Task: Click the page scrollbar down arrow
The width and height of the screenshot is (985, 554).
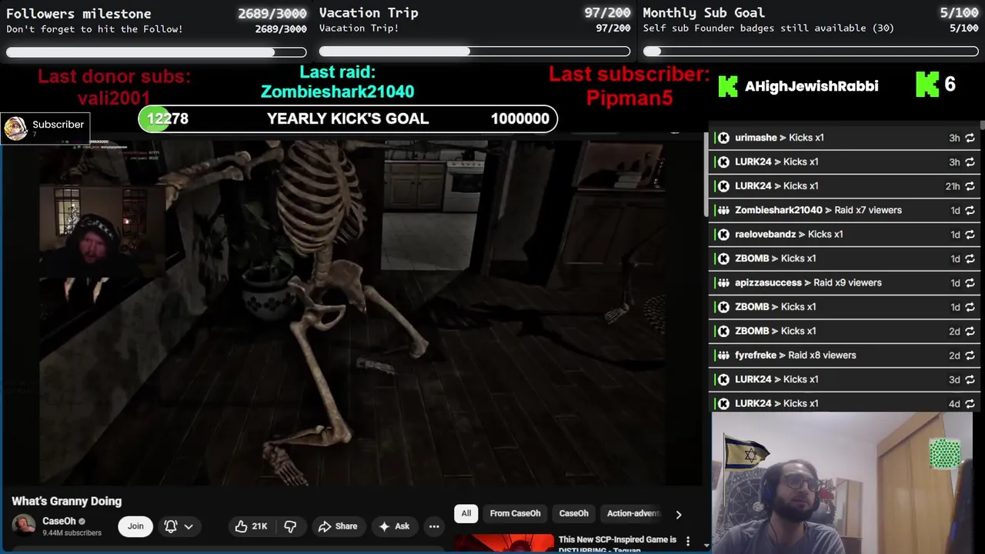Action: [x=706, y=545]
